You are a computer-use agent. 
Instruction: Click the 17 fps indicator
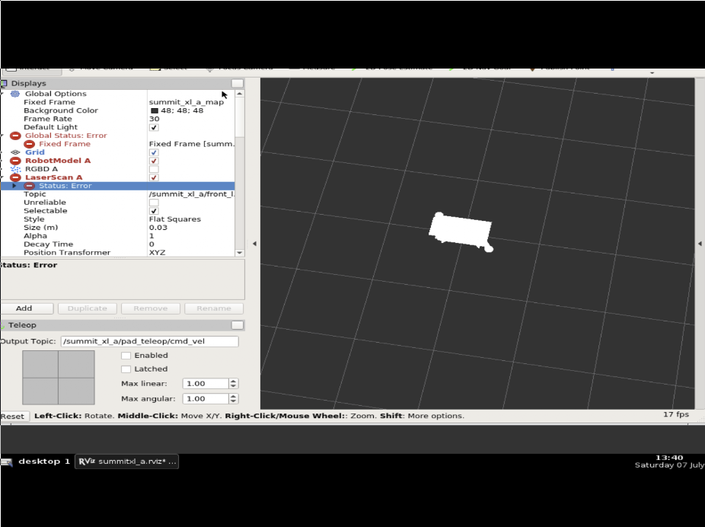coord(676,414)
